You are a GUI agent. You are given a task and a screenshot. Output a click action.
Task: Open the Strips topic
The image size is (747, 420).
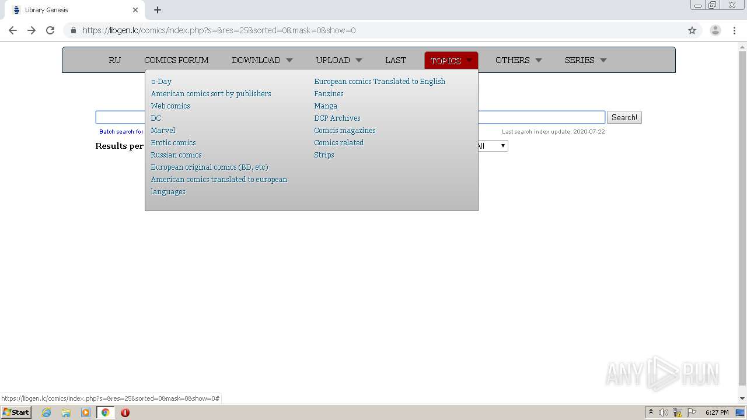click(324, 155)
